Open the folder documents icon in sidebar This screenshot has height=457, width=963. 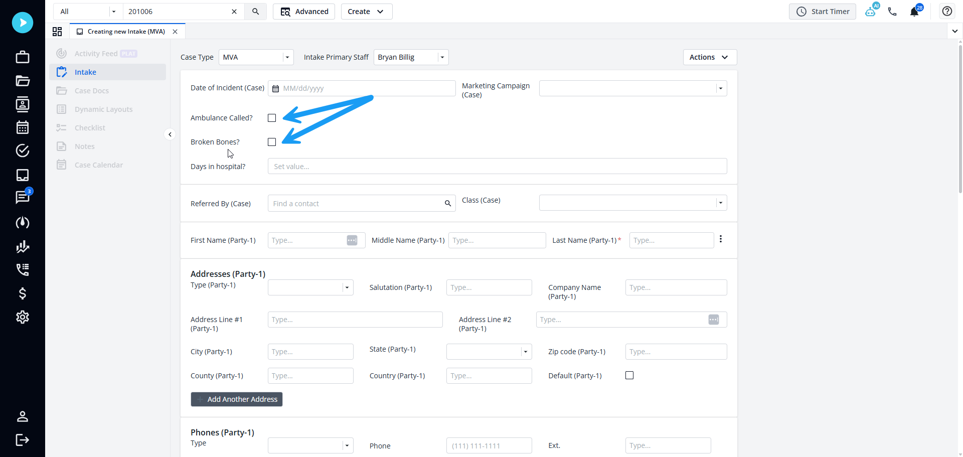[23, 81]
